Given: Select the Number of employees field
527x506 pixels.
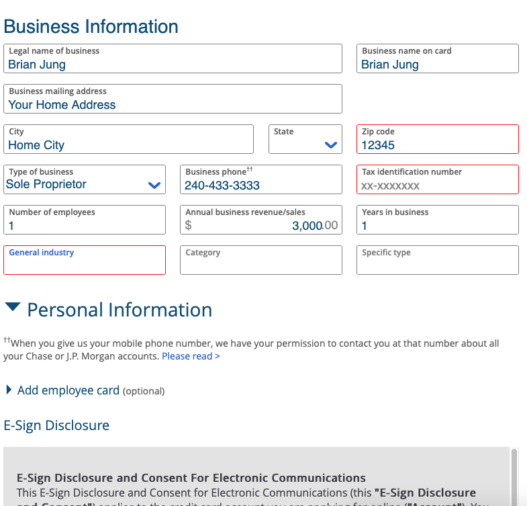Looking at the screenshot, I should [85, 220].
